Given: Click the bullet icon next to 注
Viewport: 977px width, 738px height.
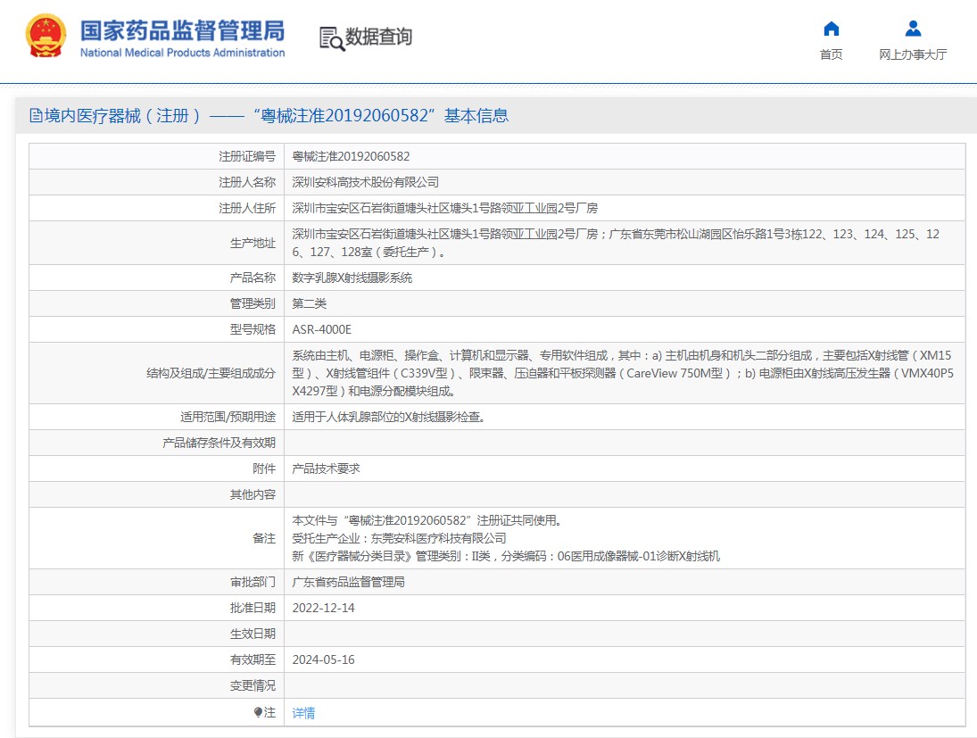Looking at the screenshot, I should (x=258, y=712).
